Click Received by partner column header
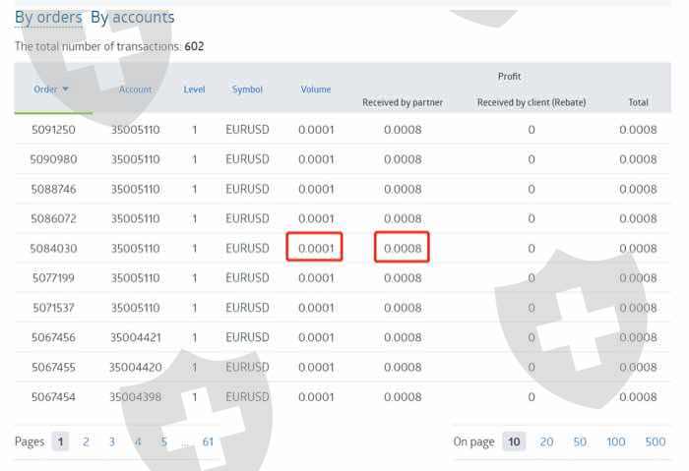The height and width of the screenshot is (471, 689). [x=403, y=102]
